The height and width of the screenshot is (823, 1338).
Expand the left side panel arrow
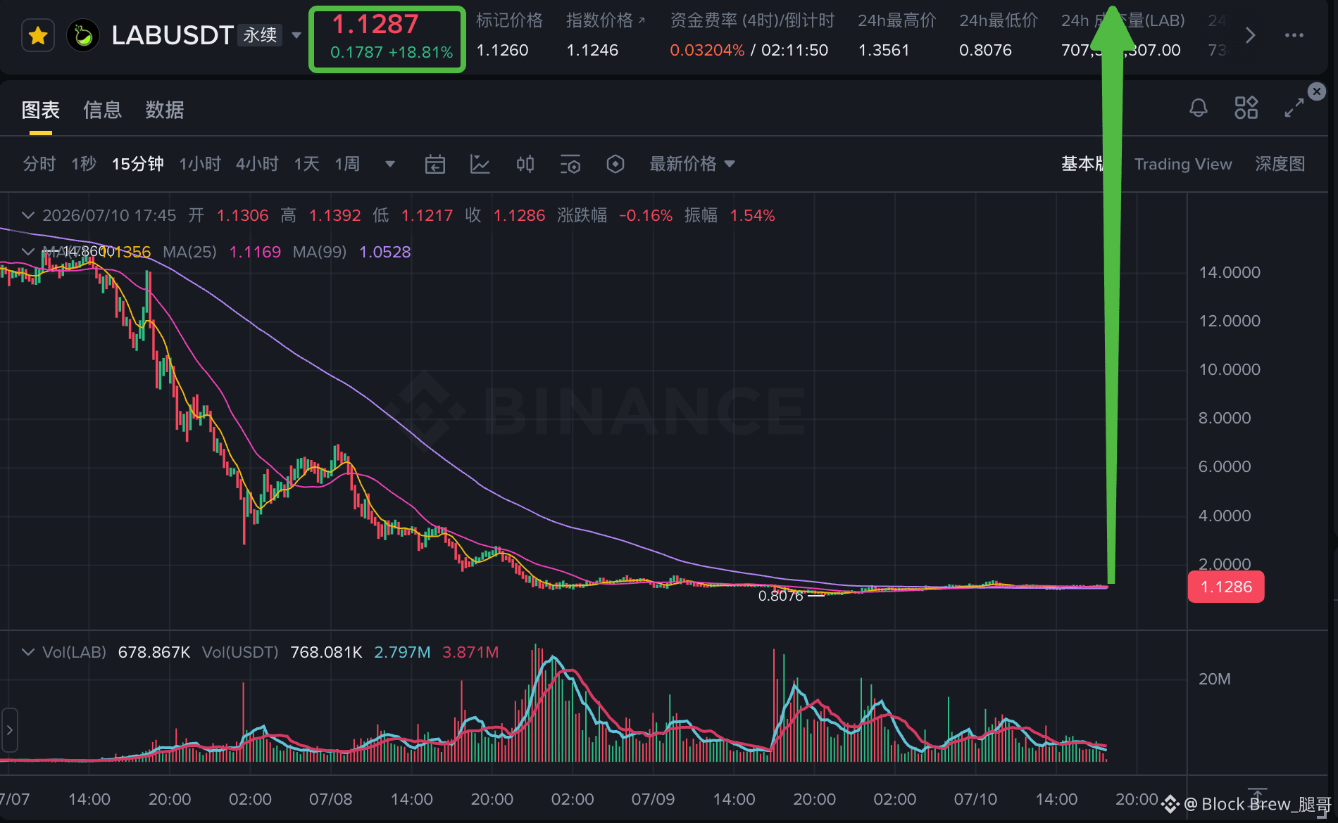(x=9, y=730)
